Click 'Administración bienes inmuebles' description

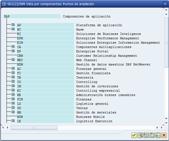tap(106, 95)
